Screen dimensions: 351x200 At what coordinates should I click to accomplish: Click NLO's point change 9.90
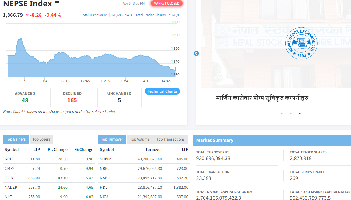click(x=64, y=197)
